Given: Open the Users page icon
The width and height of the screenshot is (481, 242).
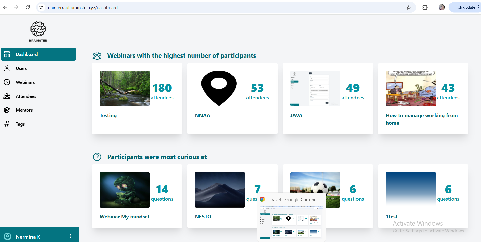Looking at the screenshot, I should pyautogui.click(x=7, y=68).
